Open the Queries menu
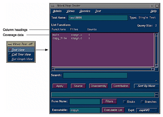This screenshot has width=163, height=117. 85,11
